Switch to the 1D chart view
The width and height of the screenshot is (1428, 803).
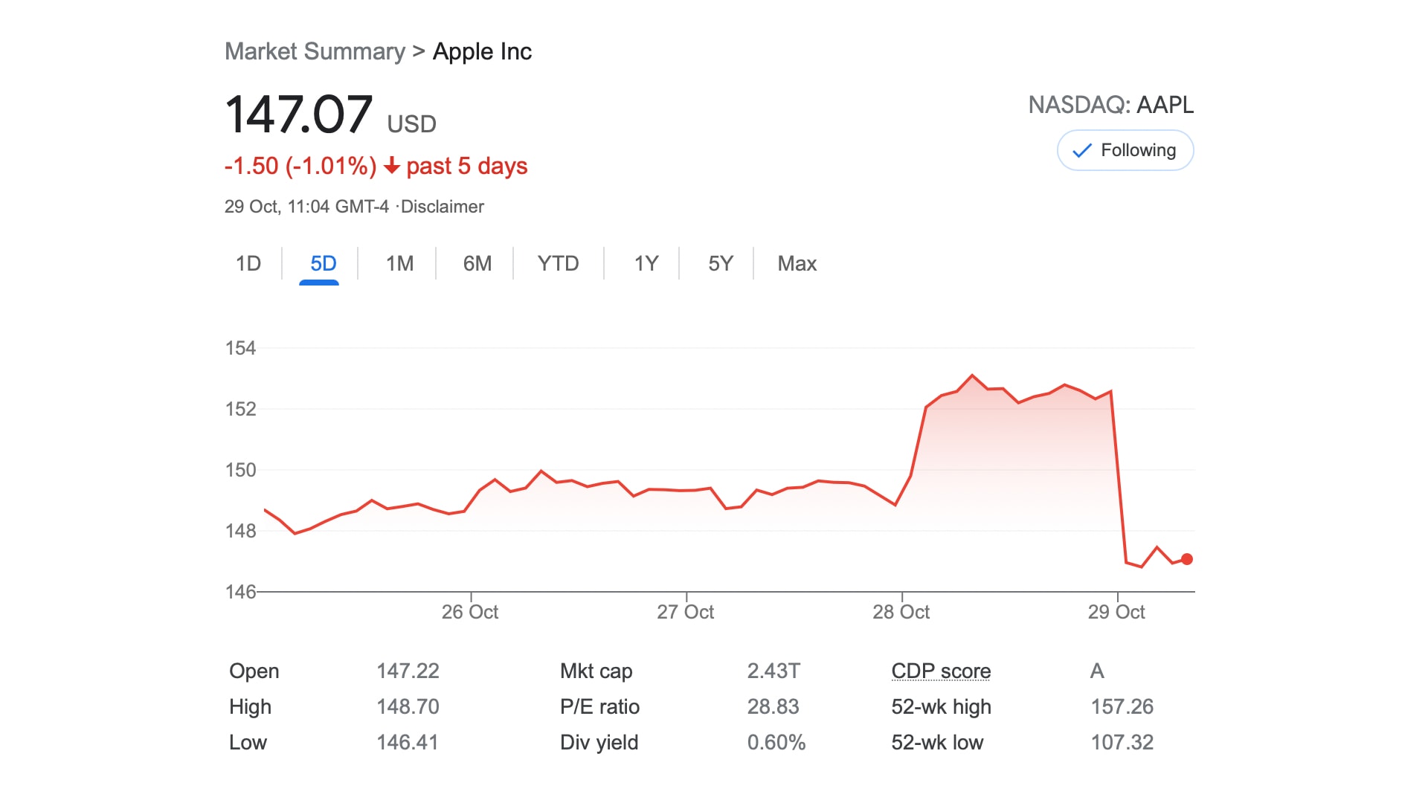point(248,263)
